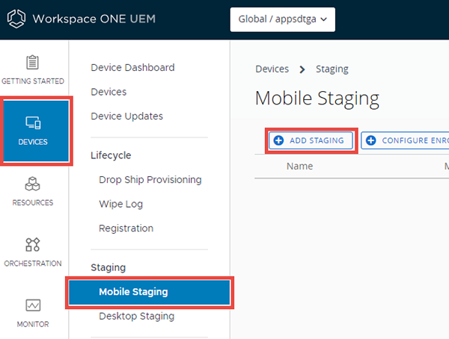
Task: Open Desktop Staging
Action: click(137, 316)
